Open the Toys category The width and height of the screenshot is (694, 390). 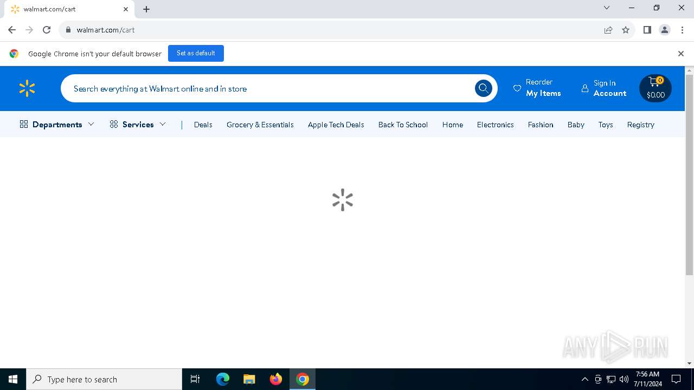coord(606,125)
